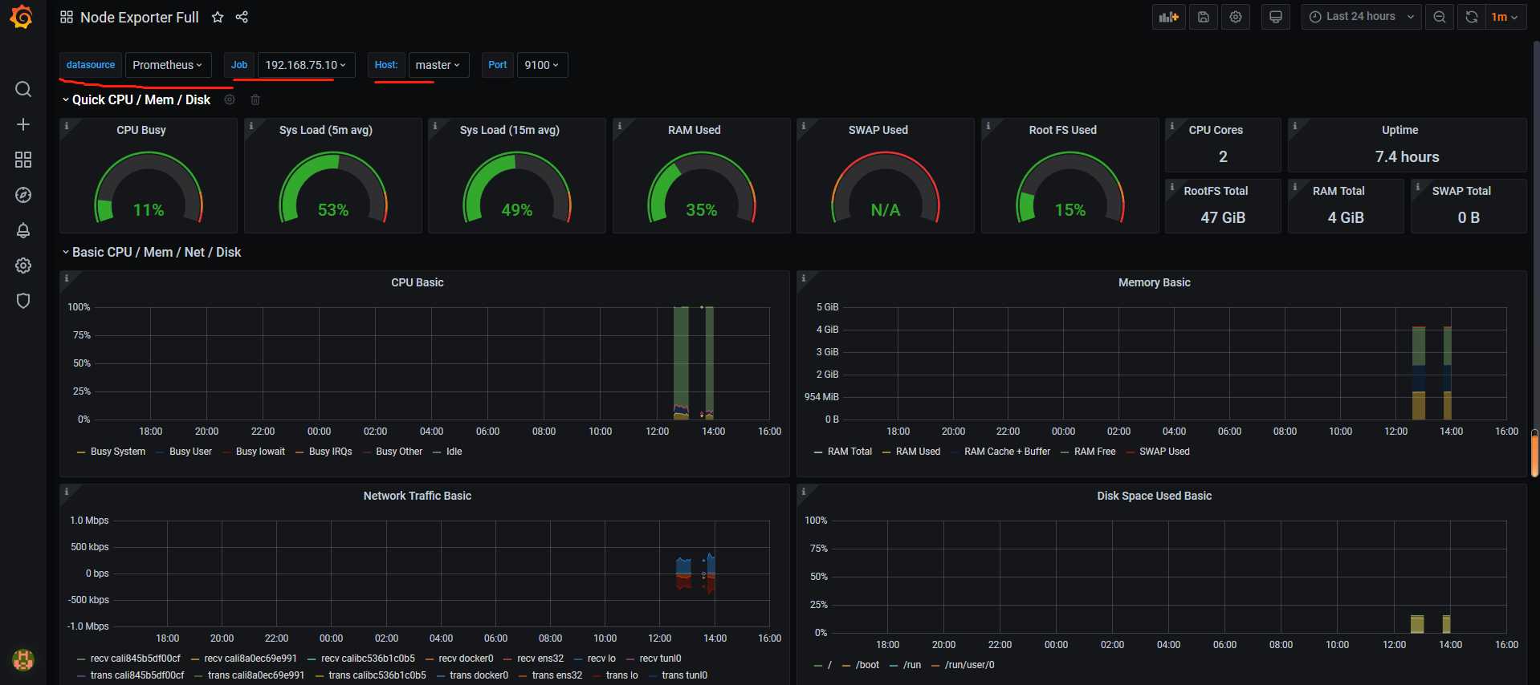1540x685 pixels.
Task: Toggle trans docker0 series in Network legend
Action: [479, 675]
